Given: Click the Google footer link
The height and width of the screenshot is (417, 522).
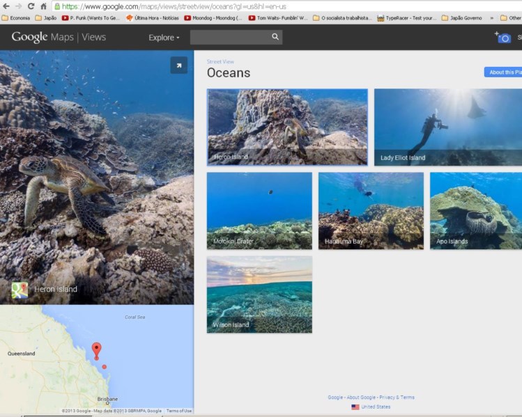Looking at the screenshot, I should [x=335, y=398].
